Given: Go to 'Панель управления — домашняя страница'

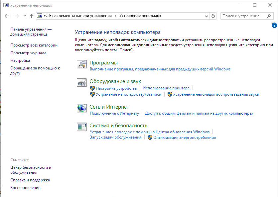Looking at the screenshot, I should 31,32.
